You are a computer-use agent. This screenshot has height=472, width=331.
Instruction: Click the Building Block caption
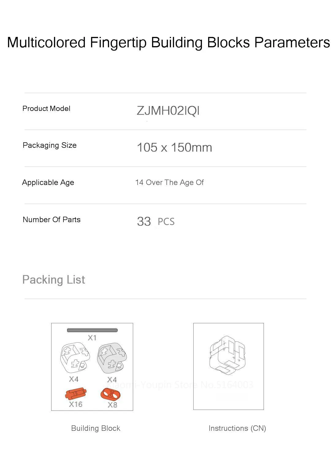[96, 428]
